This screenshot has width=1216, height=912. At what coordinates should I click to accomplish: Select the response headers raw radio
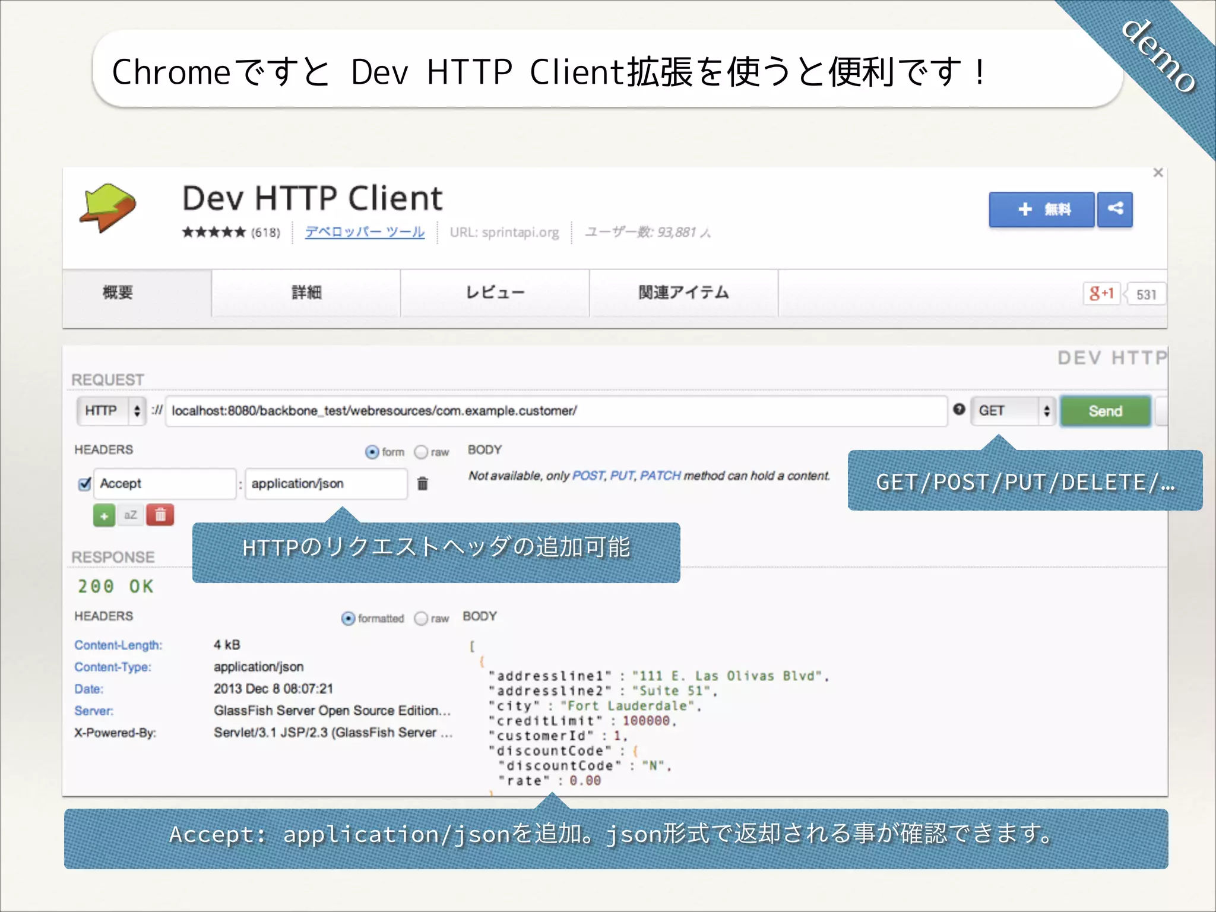point(421,619)
